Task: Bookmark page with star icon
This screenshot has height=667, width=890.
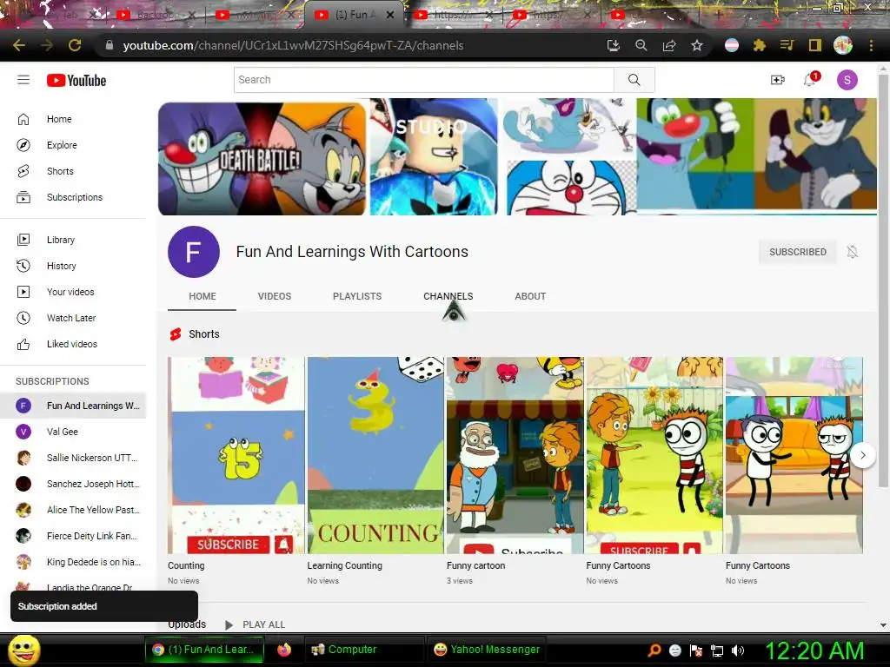Action: pyautogui.click(x=697, y=45)
